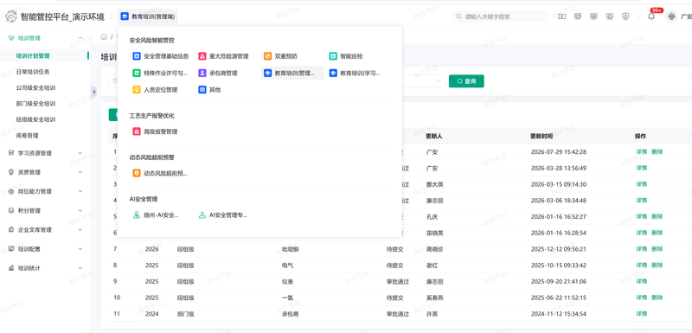This screenshot has height=333, width=692.
Task: Open the dropdown arrow beside 查询
Action: click(439, 81)
